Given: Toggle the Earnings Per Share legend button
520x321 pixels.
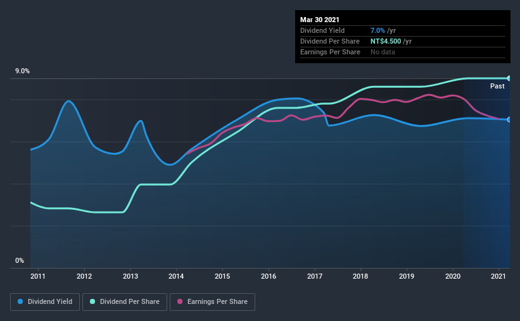Looking at the screenshot, I should 212,302.
